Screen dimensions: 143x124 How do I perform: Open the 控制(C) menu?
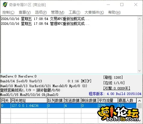8,12
